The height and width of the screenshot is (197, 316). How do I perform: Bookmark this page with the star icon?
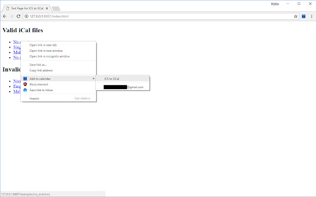tap(296, 16)
